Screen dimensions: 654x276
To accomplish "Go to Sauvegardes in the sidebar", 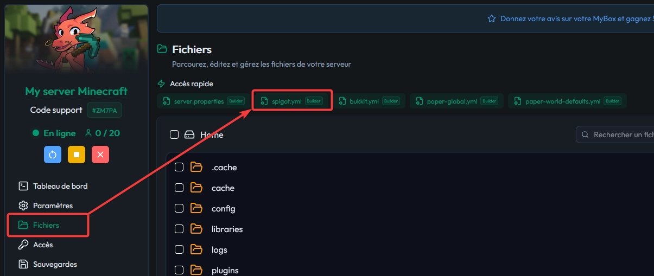I will pyautogui.click(x=55, y=264).
